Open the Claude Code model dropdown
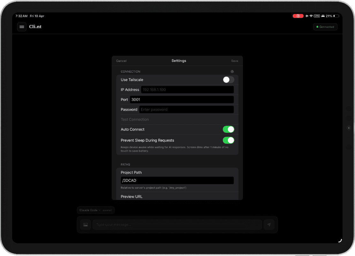This screenshot has width=355, height=256. click(90, 210)
